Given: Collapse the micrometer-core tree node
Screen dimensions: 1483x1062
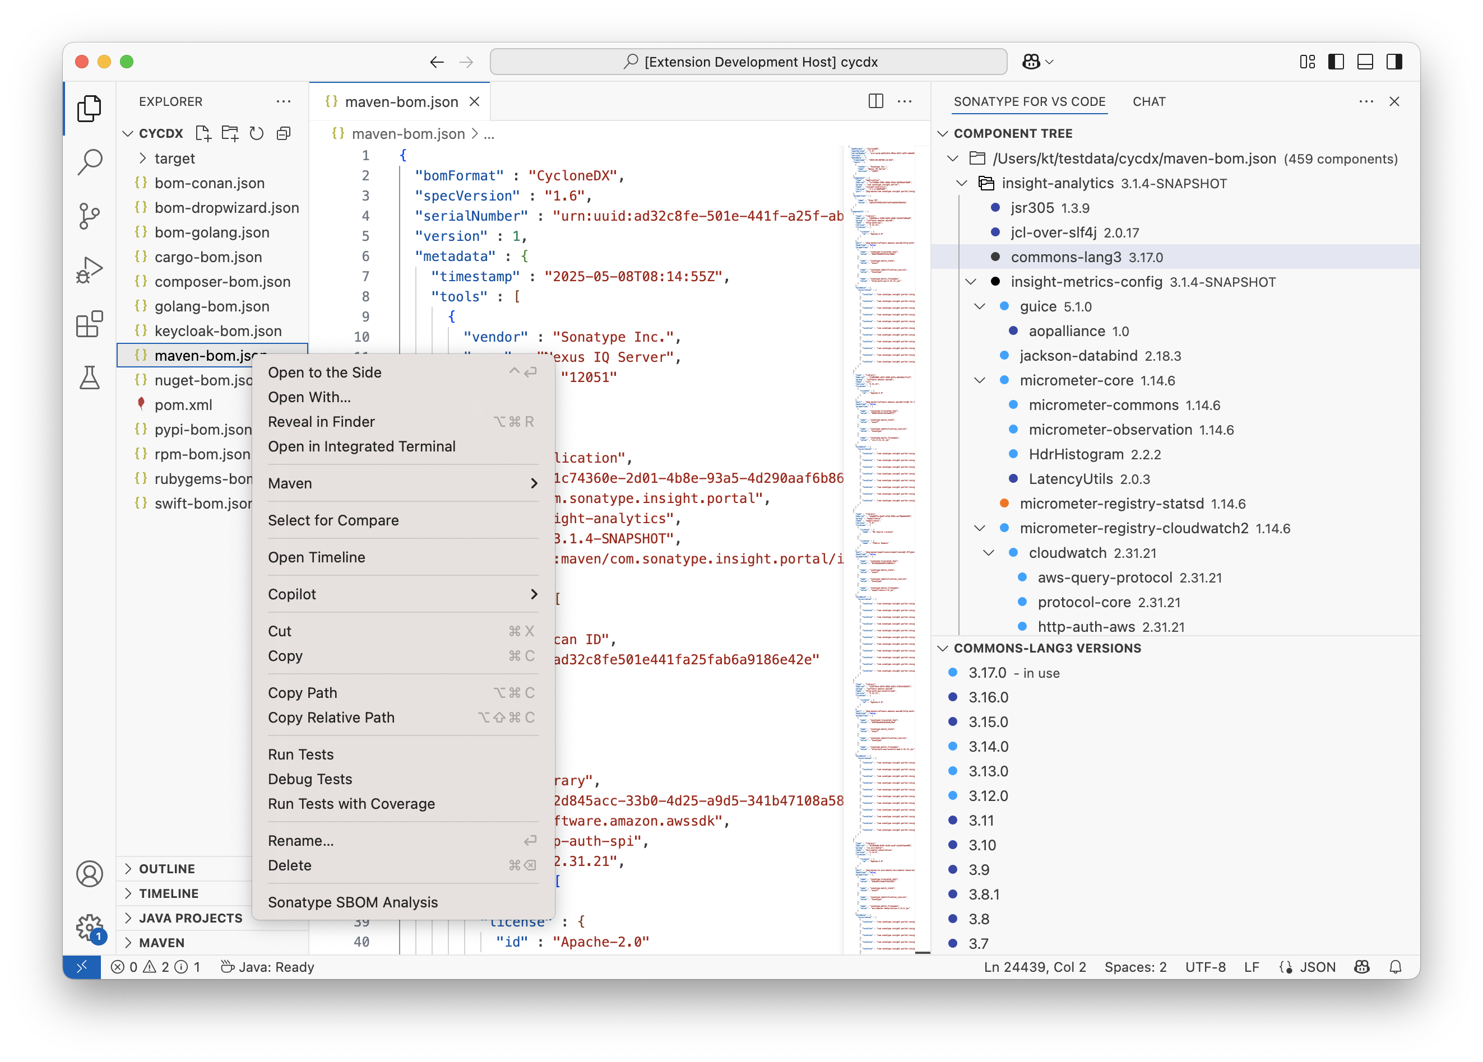Looking at the screenshot, I should 980,380.
